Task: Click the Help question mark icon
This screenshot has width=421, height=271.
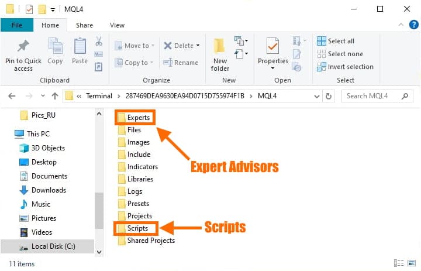Action: coord(414,25)
